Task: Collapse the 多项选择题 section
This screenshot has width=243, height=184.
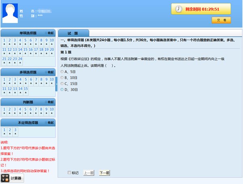Action: point(49,72)
